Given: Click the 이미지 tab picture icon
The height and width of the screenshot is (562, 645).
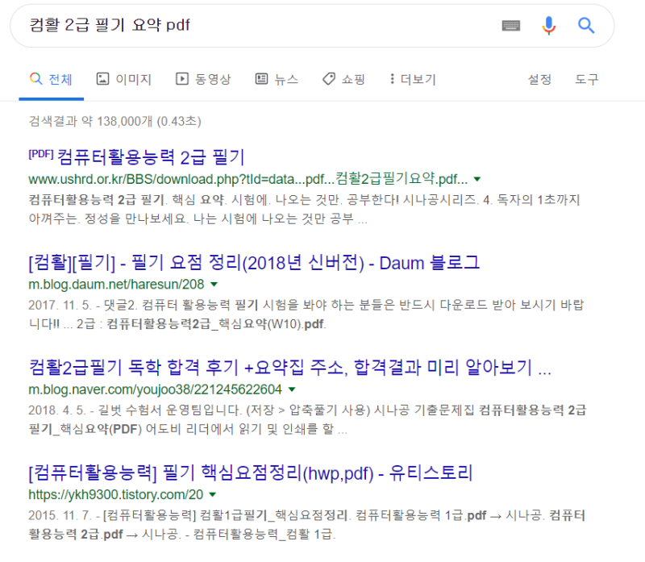Looking at the screenshot, I should (x=102, y=78).
